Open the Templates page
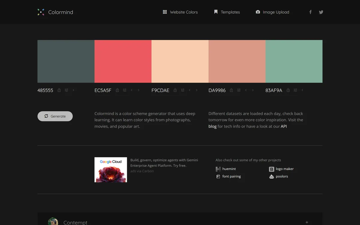Screen dimensions: 360x225 coord(227,12)
